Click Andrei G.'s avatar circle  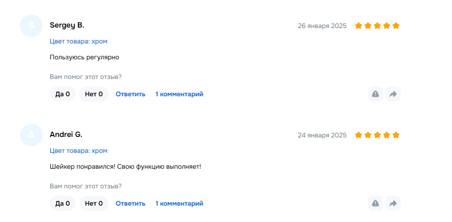(31, 135)
